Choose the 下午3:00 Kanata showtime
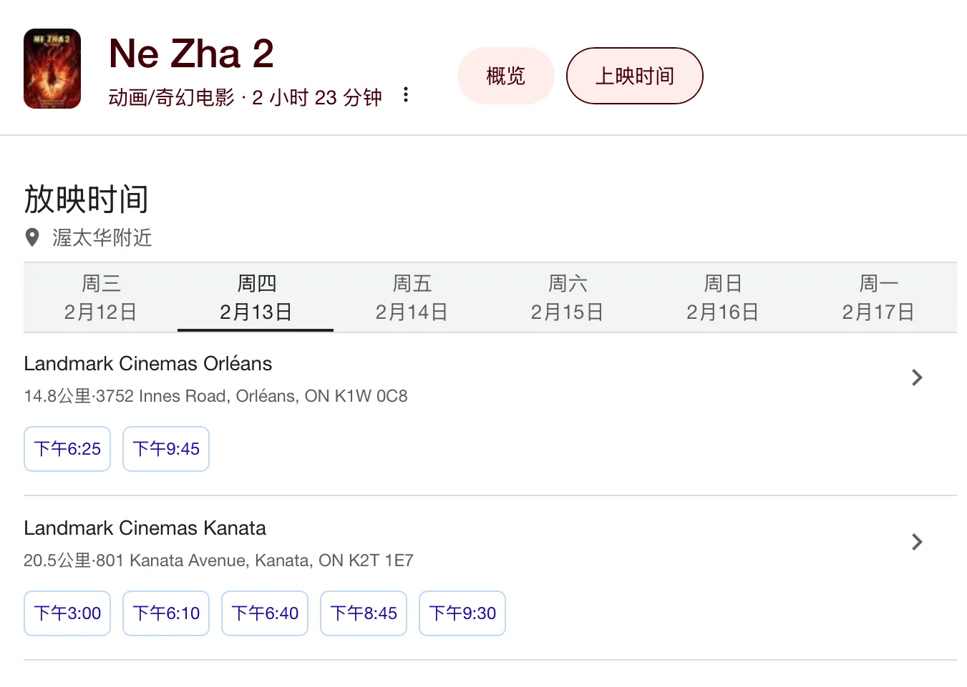967x687 pixels. tap(67, 613)
